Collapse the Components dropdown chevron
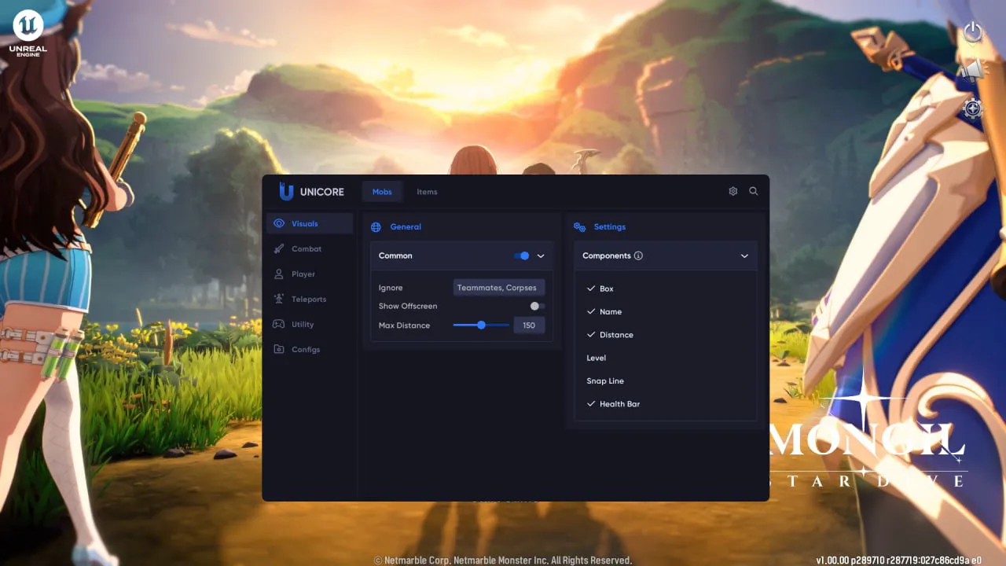 (x=743, y=255)
